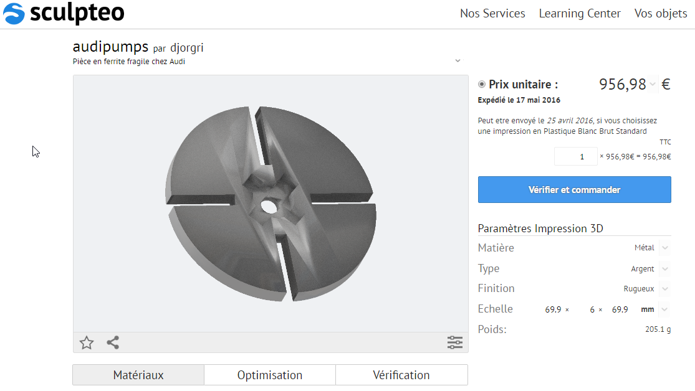
Task: Open viewer settings sliders icon
Action: [x=455, y=342]
